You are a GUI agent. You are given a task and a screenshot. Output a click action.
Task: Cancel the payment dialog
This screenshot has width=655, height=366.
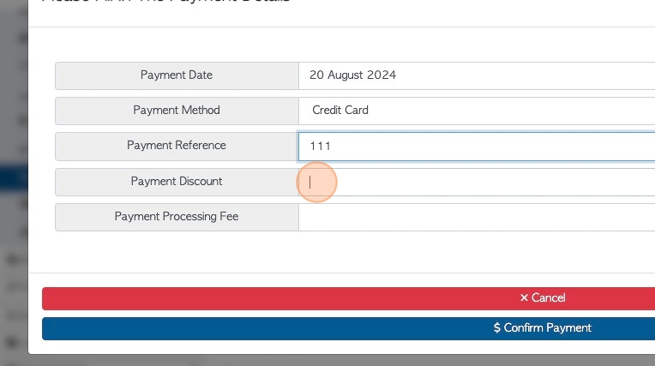(x=348, y=298)
